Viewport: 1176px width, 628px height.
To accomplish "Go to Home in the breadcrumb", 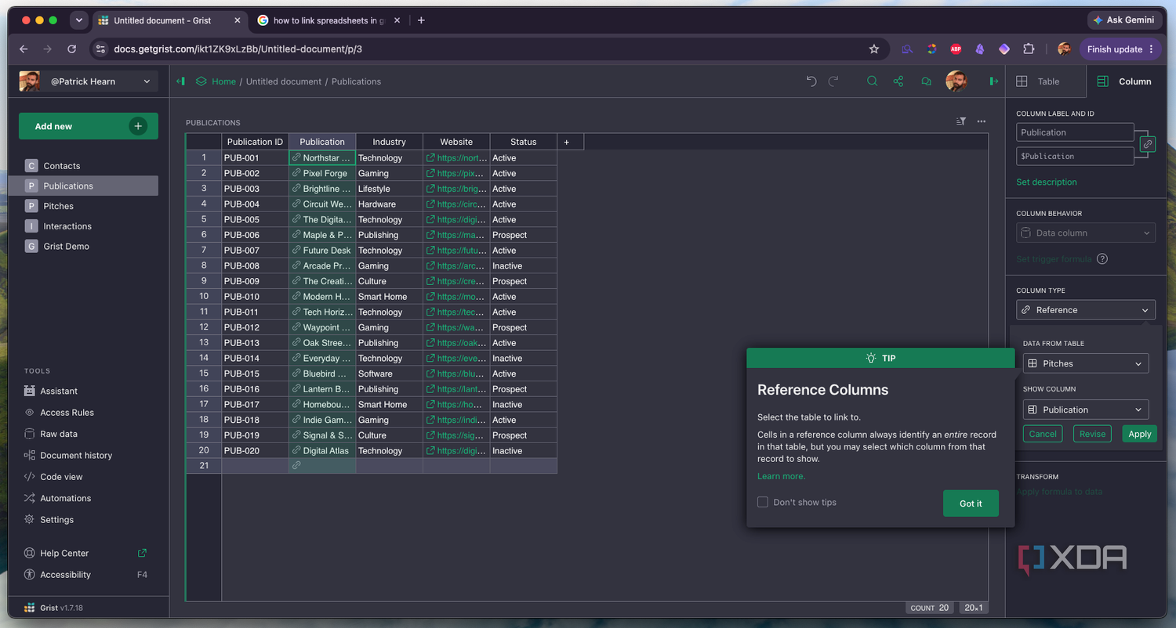I will click(223, 81).
